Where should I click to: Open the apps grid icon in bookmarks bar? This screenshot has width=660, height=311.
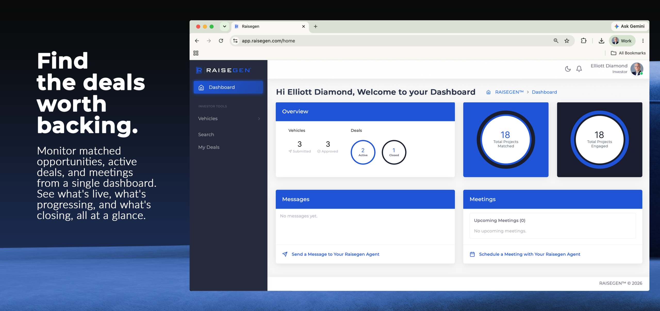click(x=196, y=53)
